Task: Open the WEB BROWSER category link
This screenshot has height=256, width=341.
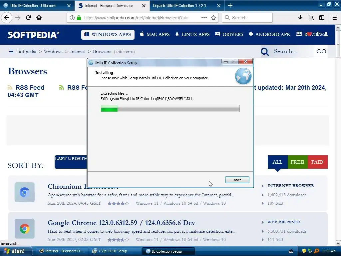Action: (x=284, y=222)
